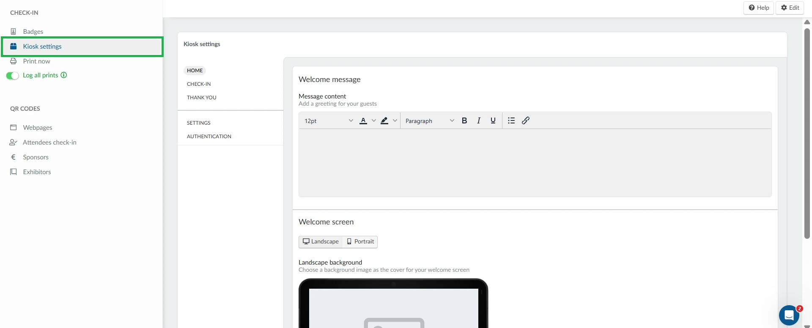Viewport: 812px width, 328px height.
Task: Open Webpages under QR Codes
Action: (38, 128)
